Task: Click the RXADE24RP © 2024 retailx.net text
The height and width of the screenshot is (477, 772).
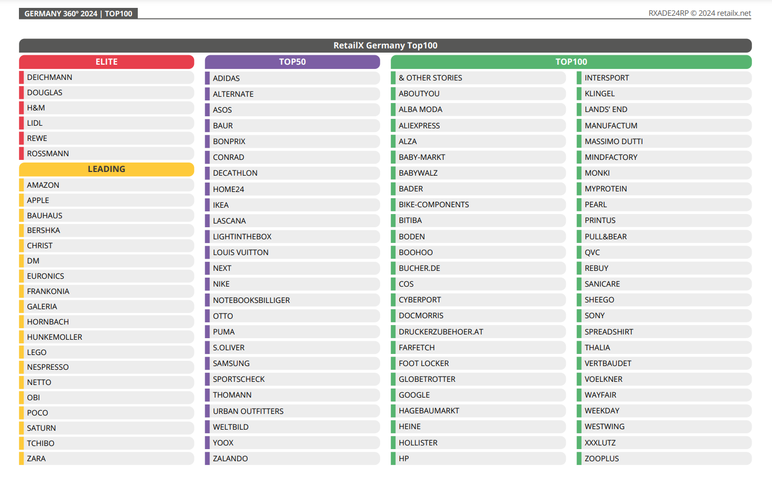Action: 699,13
